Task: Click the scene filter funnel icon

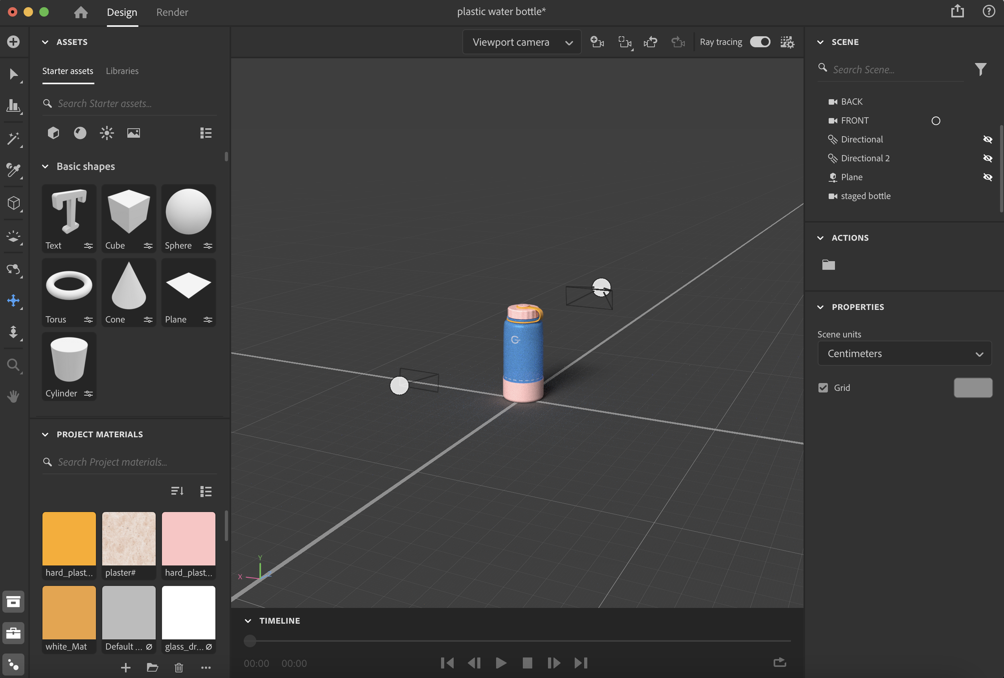Action: pyautogui.click(x=981, y=69)
